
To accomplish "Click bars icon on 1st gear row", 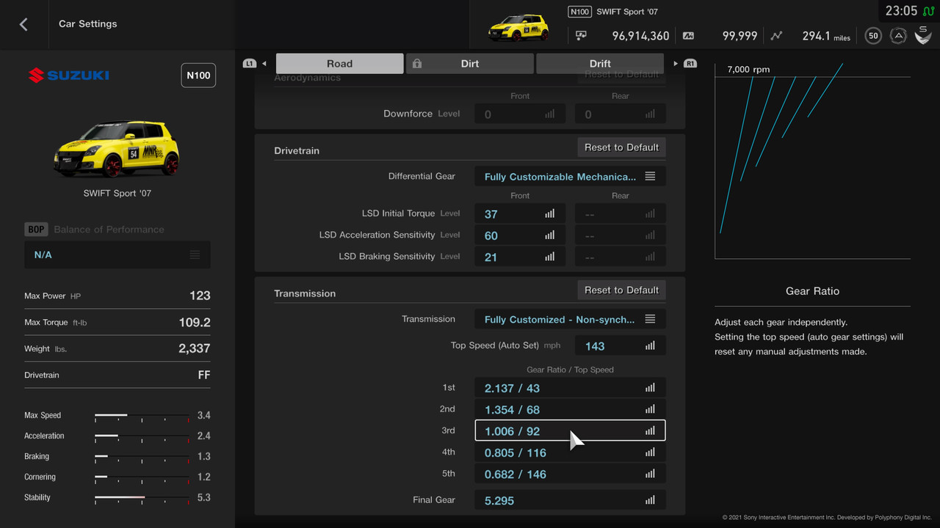I will (x=650, y=388).
